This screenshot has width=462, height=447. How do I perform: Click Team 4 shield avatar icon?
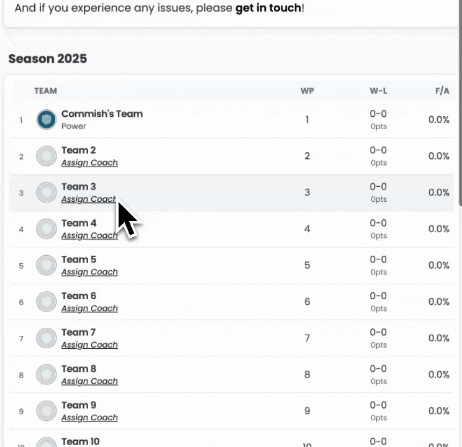pyautogui.click(x=46, y=229)
